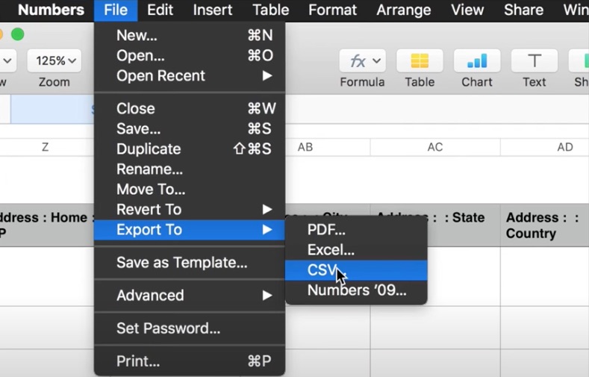Select PDF export option
This screenshot has width=589, height=377.
coord(326,230)
